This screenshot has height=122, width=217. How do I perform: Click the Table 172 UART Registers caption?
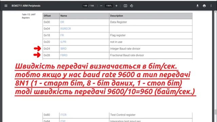point(28,16)
